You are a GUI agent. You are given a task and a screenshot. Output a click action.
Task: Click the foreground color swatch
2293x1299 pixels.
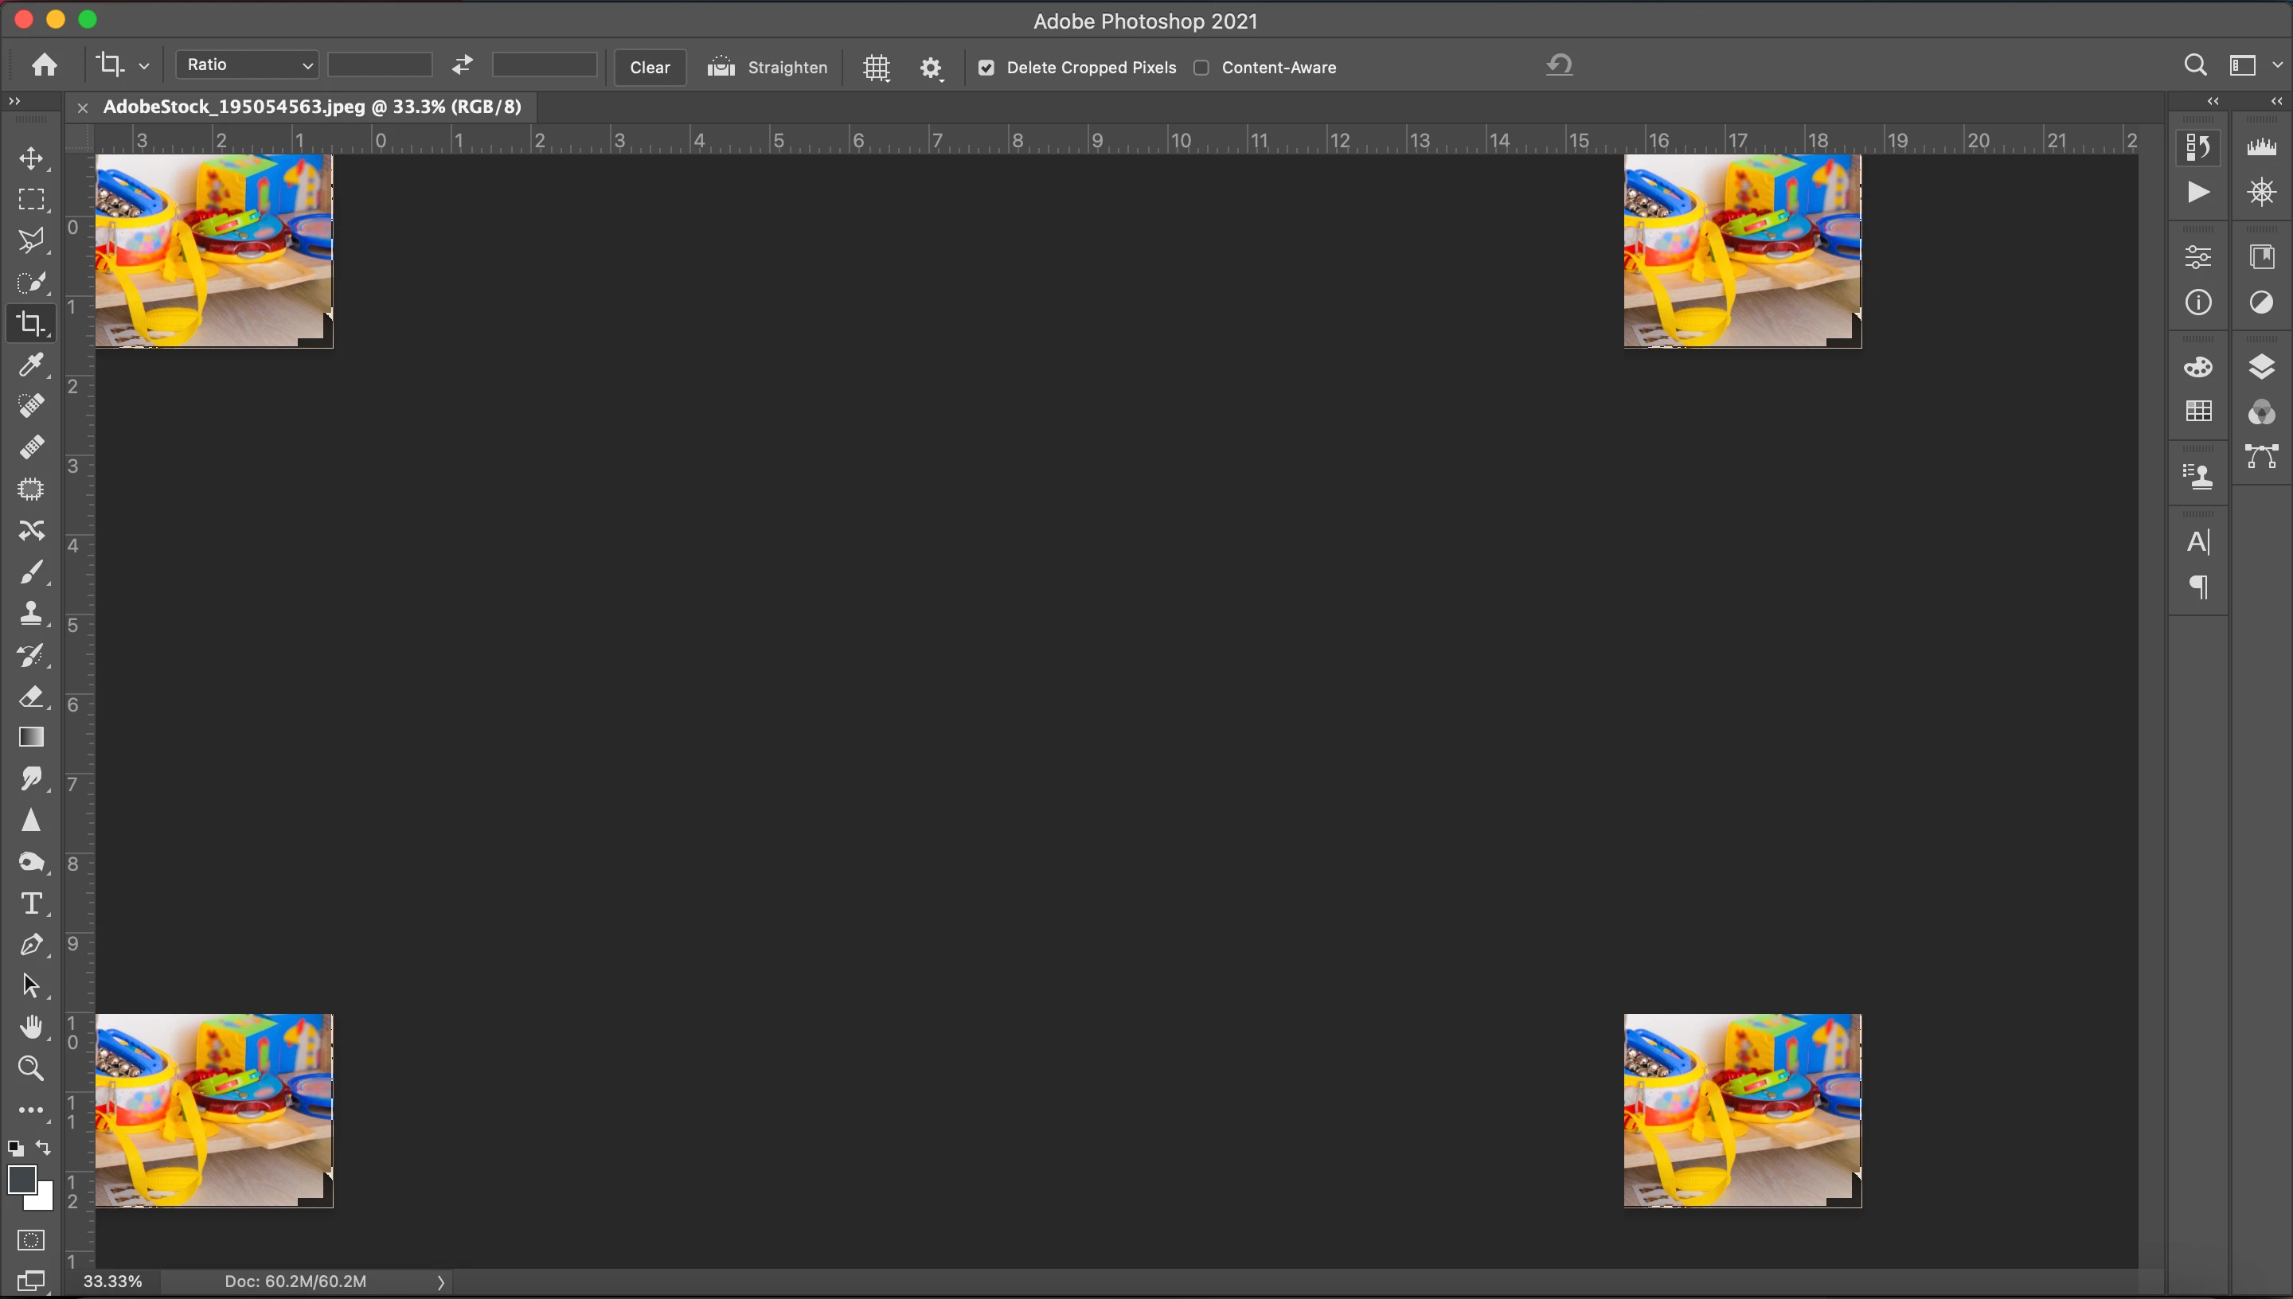tap(21, 1180)
